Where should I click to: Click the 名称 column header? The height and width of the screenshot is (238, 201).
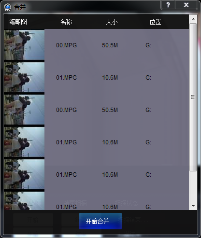(x=66, y=22)
